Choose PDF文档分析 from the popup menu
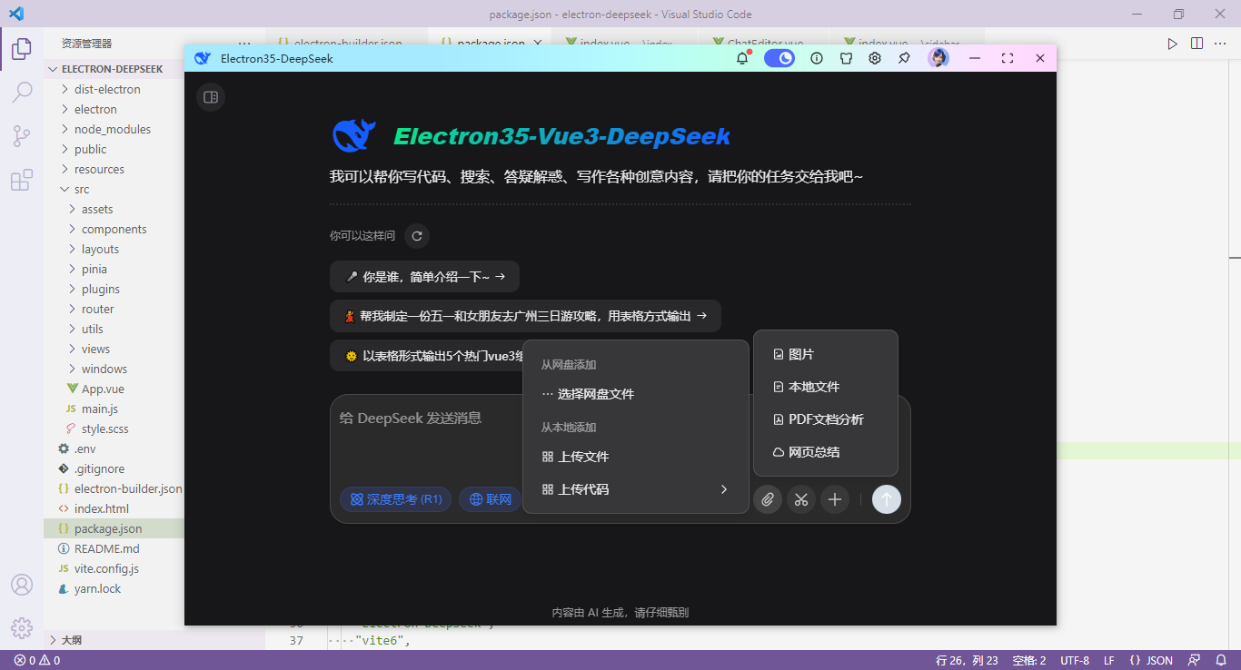The image size is (1241, 670). click(x=822, y=419)
